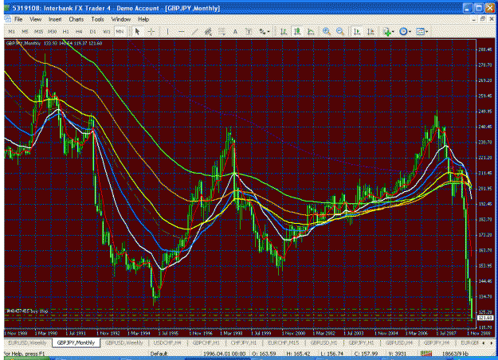Switch to the GBPUSD,H1 chart tab
The image size is (498, 360).
(x=324, y=342)
